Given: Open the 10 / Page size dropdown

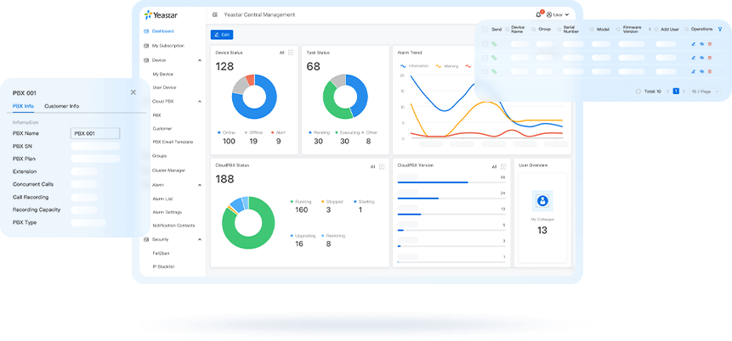Looking at the screenshot, I should coord(706,92).
